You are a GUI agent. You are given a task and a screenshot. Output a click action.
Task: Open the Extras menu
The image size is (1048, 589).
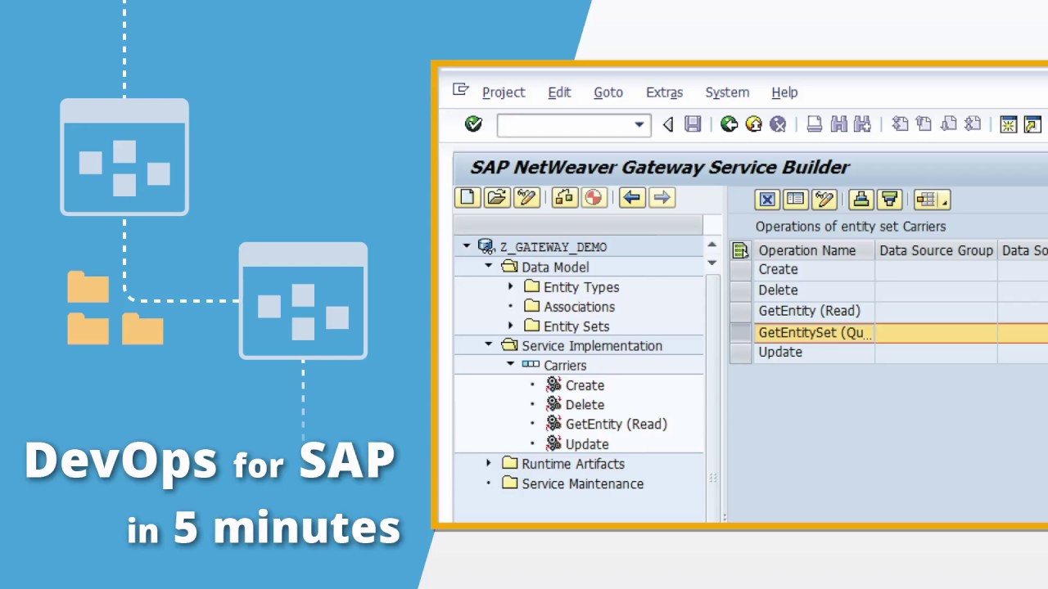(664, 92)
